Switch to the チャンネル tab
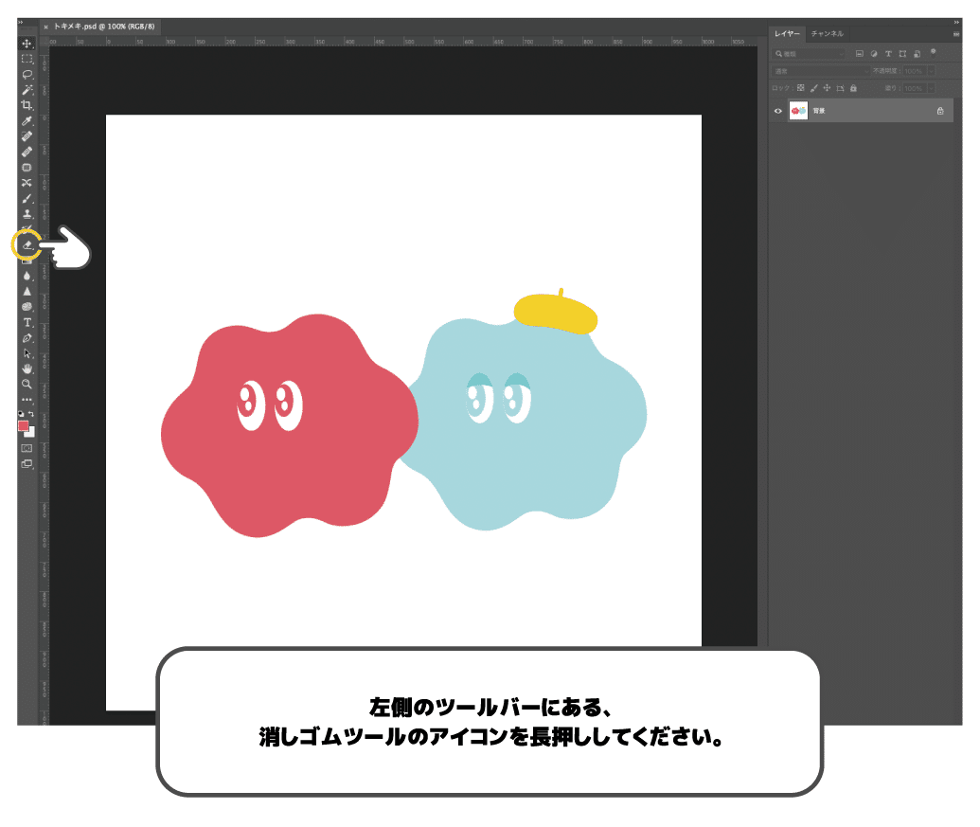 tap(827, 34)
